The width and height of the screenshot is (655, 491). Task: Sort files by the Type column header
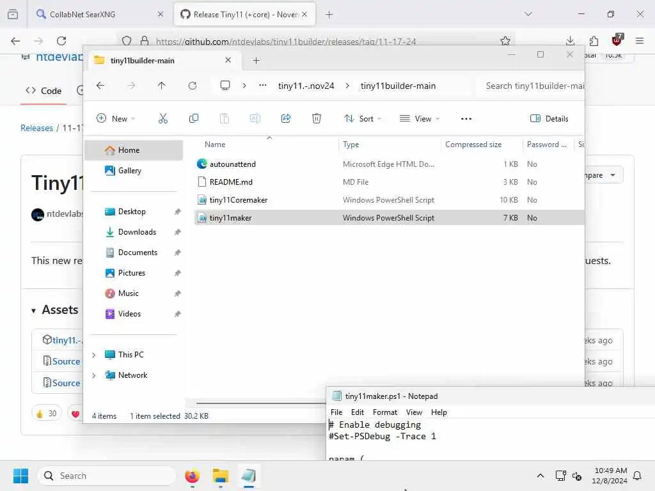tap(351, 144)
